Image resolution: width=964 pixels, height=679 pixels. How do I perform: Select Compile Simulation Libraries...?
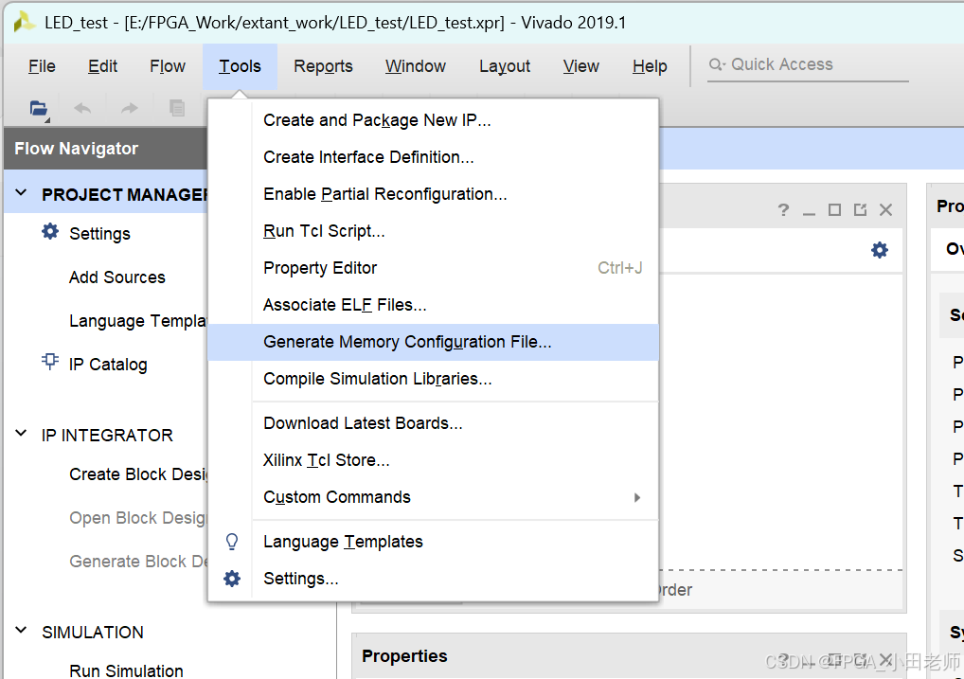coord(433,379)
